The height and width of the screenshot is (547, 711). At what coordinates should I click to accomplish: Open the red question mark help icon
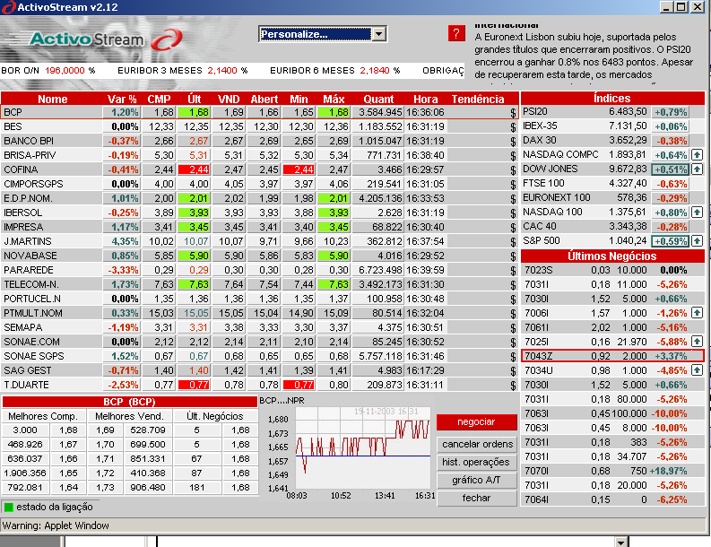[x=456, y=33]
